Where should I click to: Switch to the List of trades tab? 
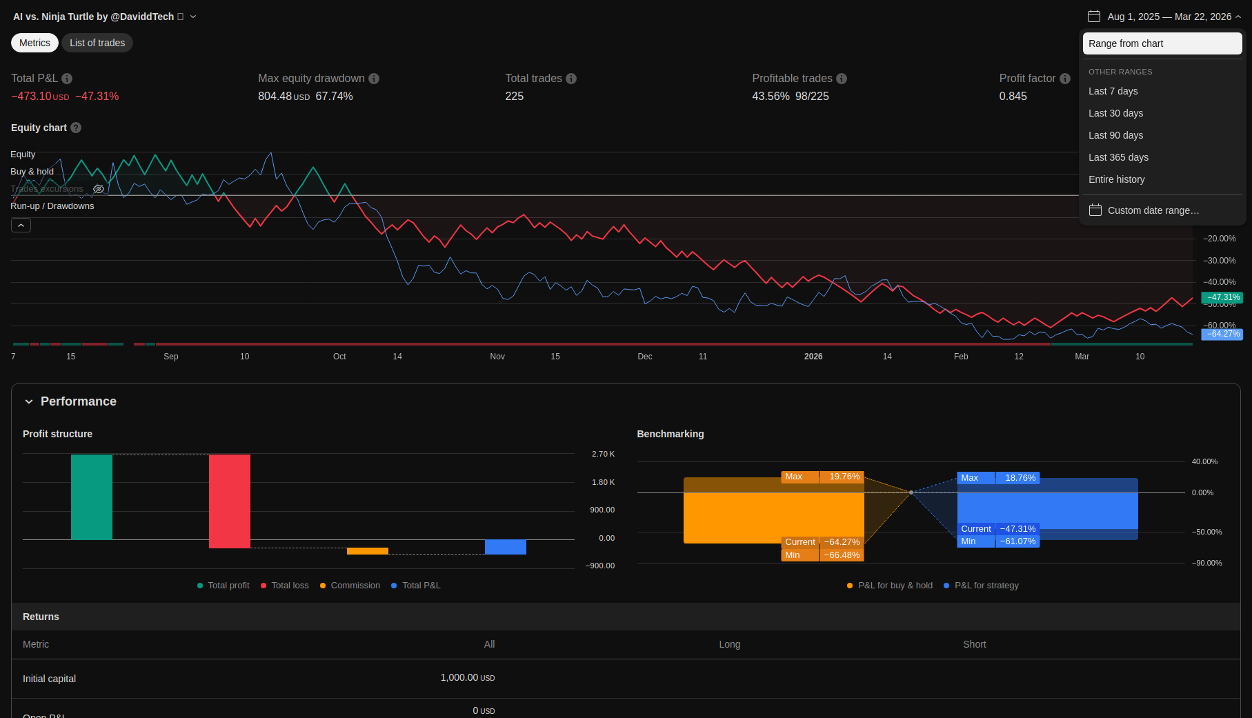coord(97,43)
